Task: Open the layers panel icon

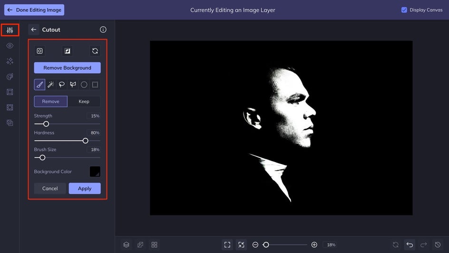Action: [127, 245]
